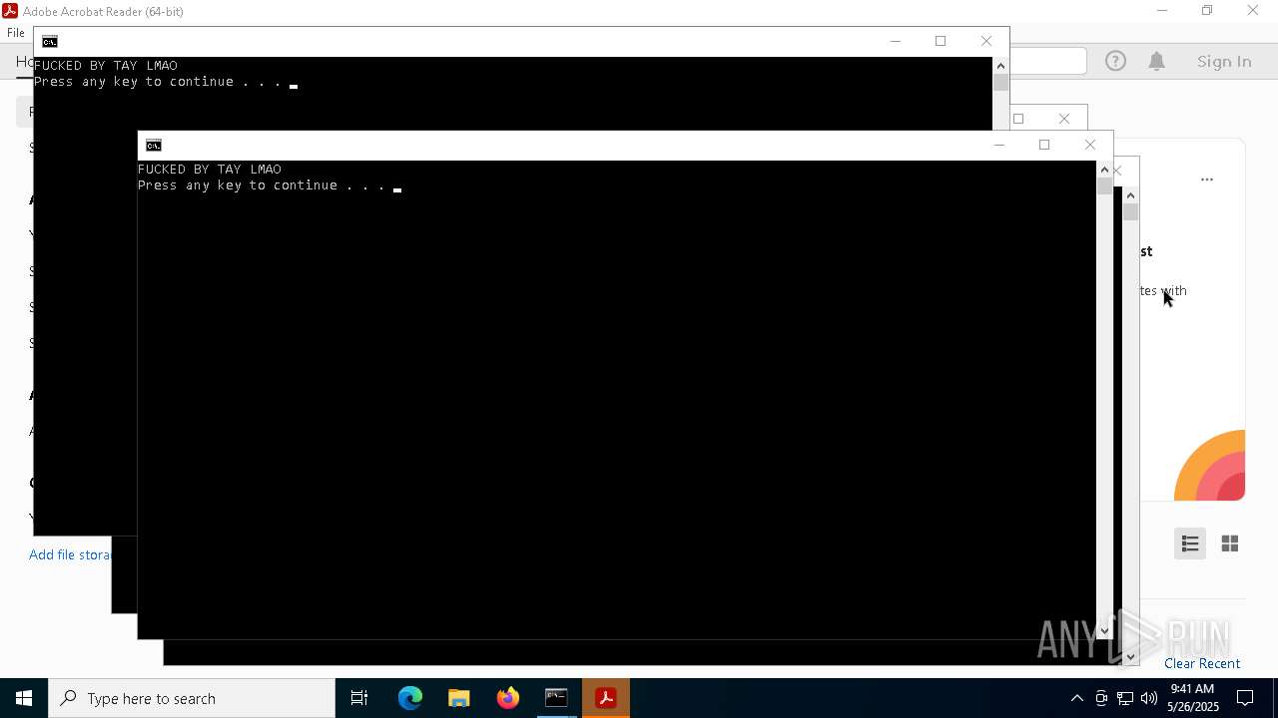Open Windows Start menu

point(24,698)
